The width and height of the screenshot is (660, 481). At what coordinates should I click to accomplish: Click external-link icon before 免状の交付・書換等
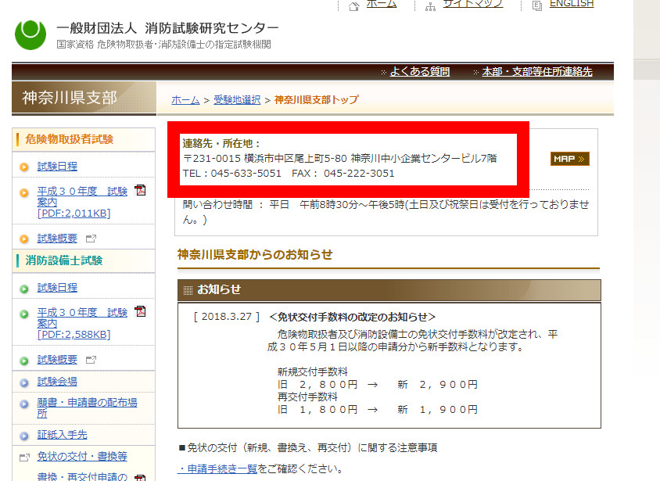pyautogui.click(x=24, y=457)
